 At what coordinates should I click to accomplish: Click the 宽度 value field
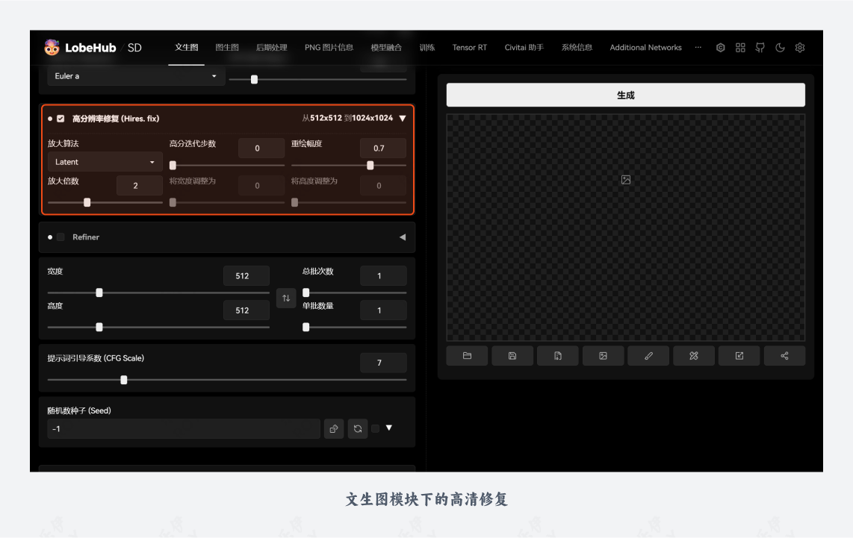(x=246, y=275)
